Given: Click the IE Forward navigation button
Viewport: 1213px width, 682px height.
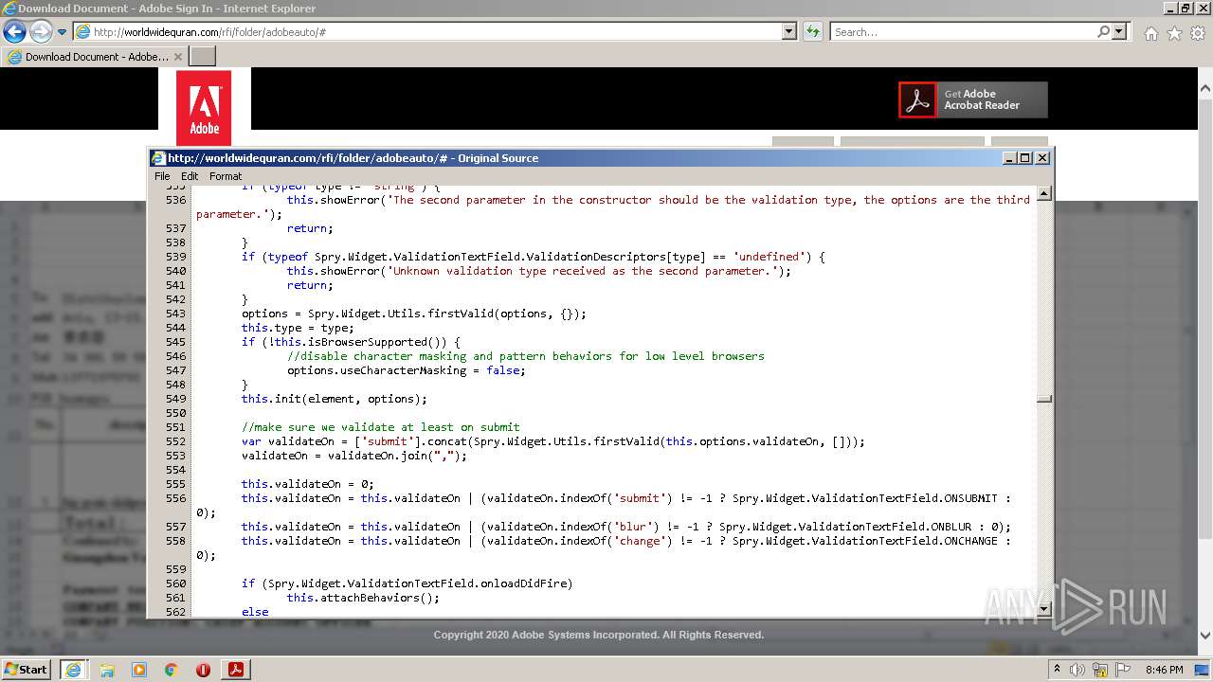Looking at the screenshot, I should [41, 31].
